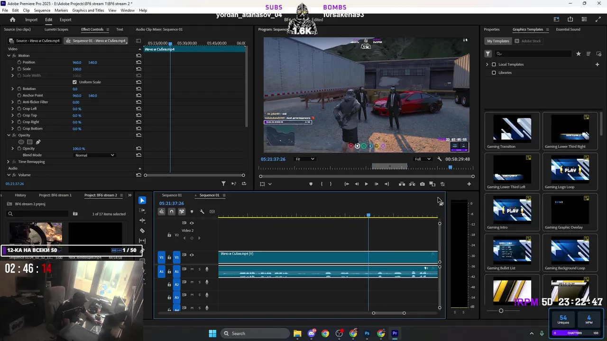
Task: Open Blend Mode Normal dropdown
Action: click(95, 155)
